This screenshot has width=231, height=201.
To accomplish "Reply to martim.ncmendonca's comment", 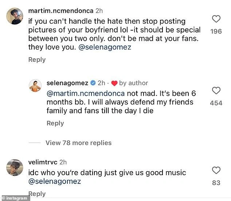I will coord(37,60).
